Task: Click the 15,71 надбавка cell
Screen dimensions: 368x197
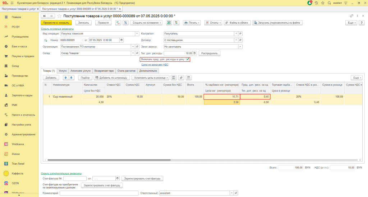Action: click(x=222, y=97)
